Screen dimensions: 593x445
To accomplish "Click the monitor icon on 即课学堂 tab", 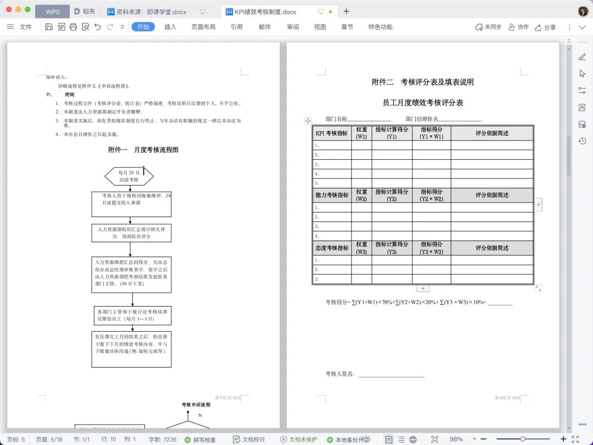I will click(x=202, y=12).
